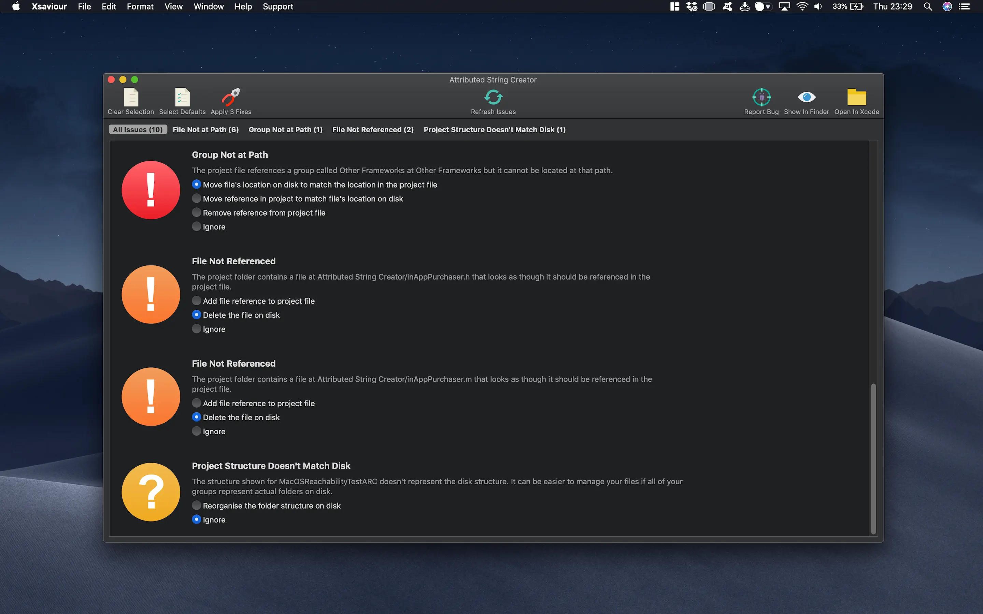Open the Support menu

point(277,6)
